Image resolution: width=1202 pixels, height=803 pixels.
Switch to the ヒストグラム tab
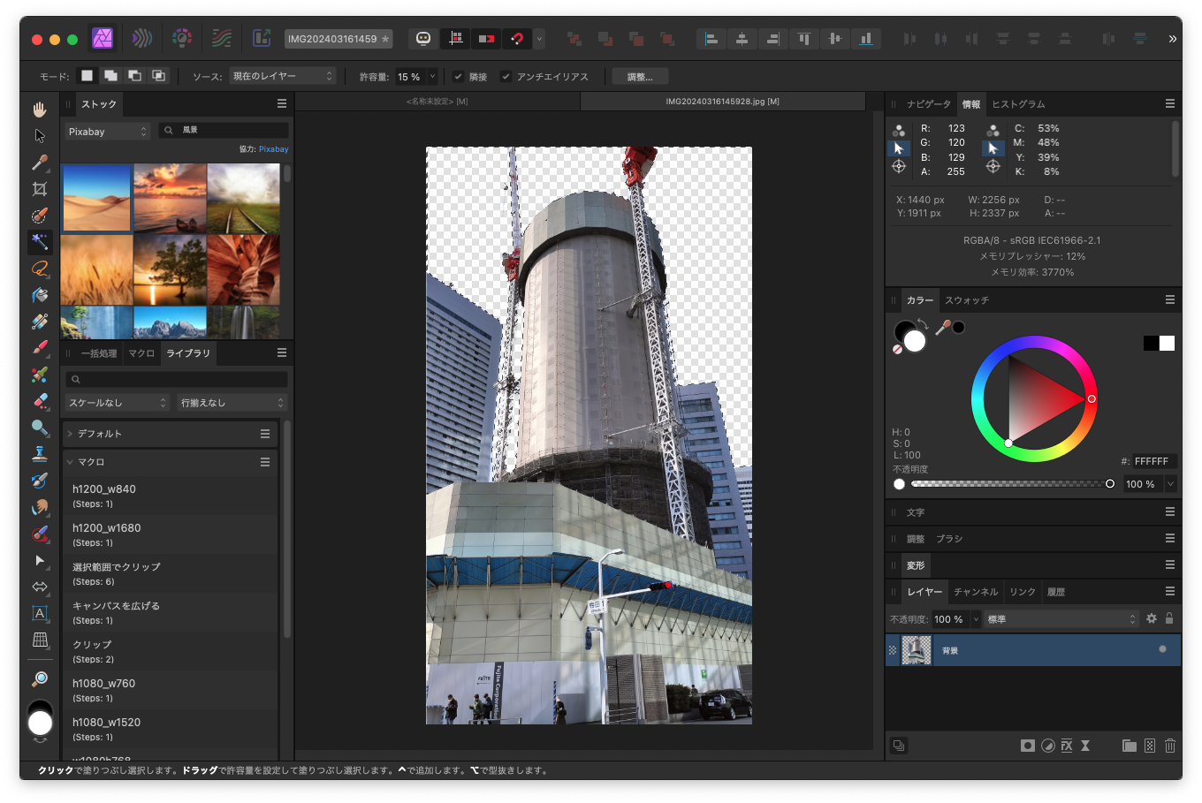[x=1018, y=104]
